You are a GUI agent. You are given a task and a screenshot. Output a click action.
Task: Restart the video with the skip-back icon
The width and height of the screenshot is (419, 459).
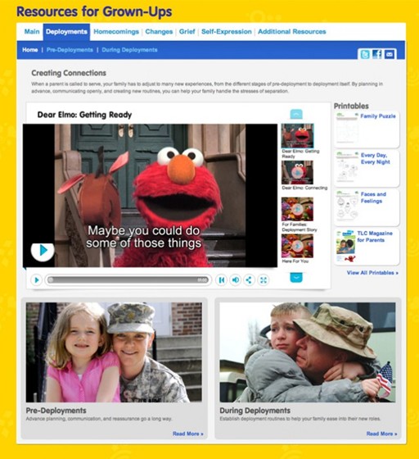coord(222,280)
